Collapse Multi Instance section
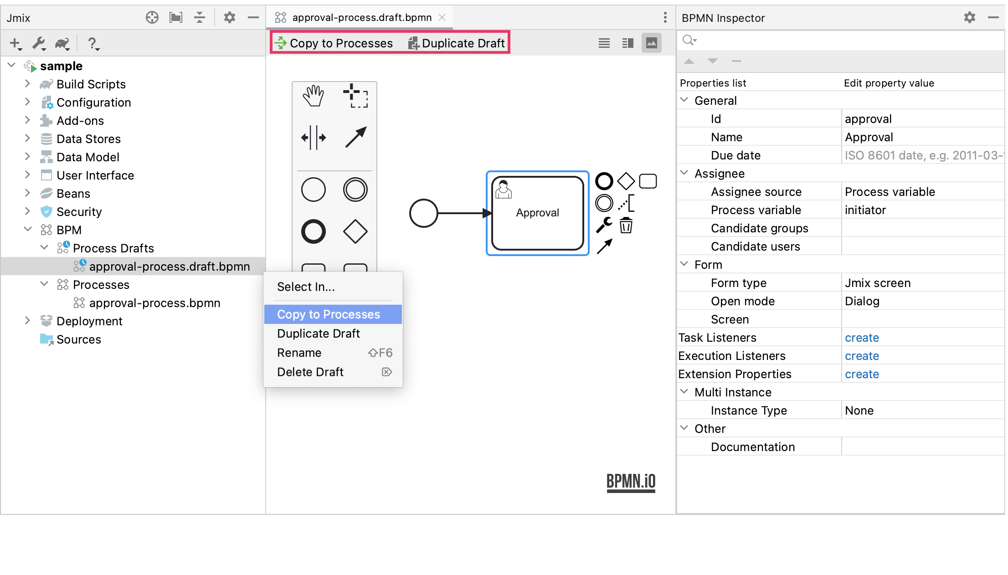The image size is (1008, 575). tap(684, 392)
